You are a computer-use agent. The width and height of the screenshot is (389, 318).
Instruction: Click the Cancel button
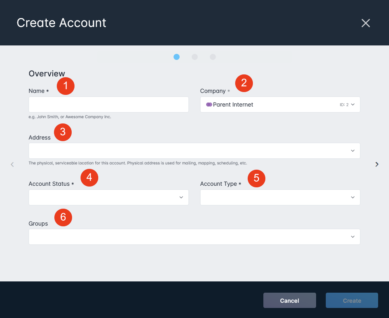[290, 300]
